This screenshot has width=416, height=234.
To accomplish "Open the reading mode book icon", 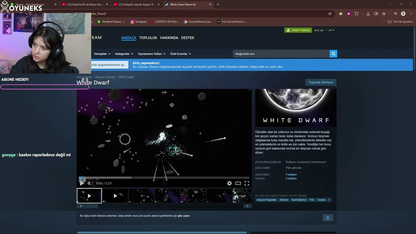I will pyautogui.click(x=376, y=14).
